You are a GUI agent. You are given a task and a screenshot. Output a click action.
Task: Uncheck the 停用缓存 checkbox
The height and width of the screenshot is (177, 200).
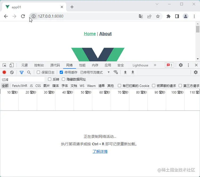(x=61, y=72)
